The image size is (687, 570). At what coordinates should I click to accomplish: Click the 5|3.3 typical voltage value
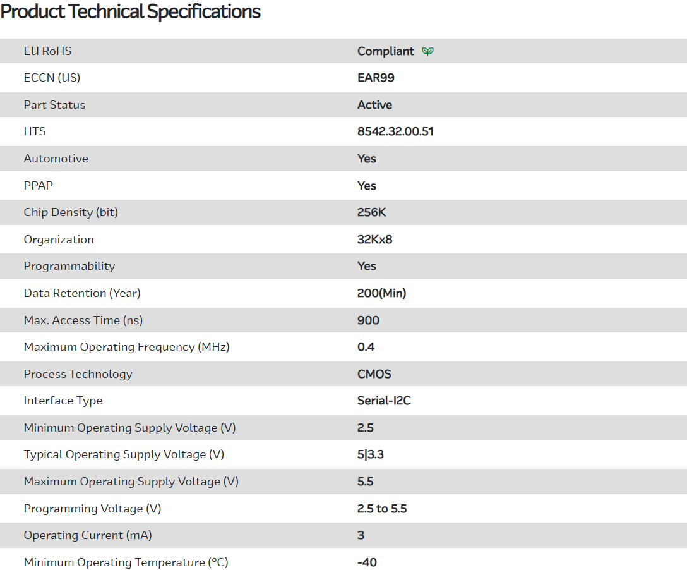tap(371, 454)
